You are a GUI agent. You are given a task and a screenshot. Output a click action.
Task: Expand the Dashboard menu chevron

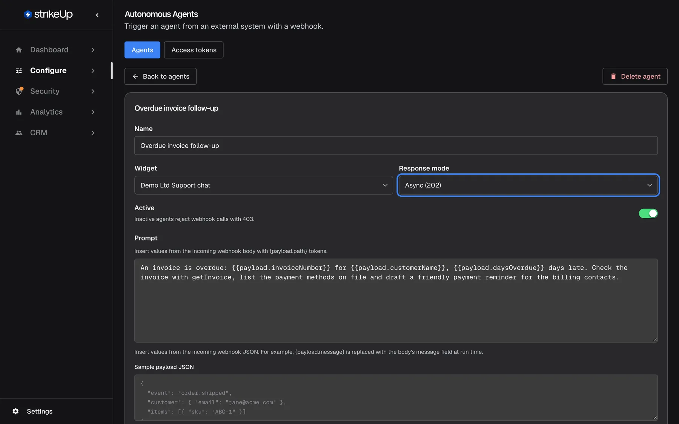pyautogui.click(x=93, y=50)
